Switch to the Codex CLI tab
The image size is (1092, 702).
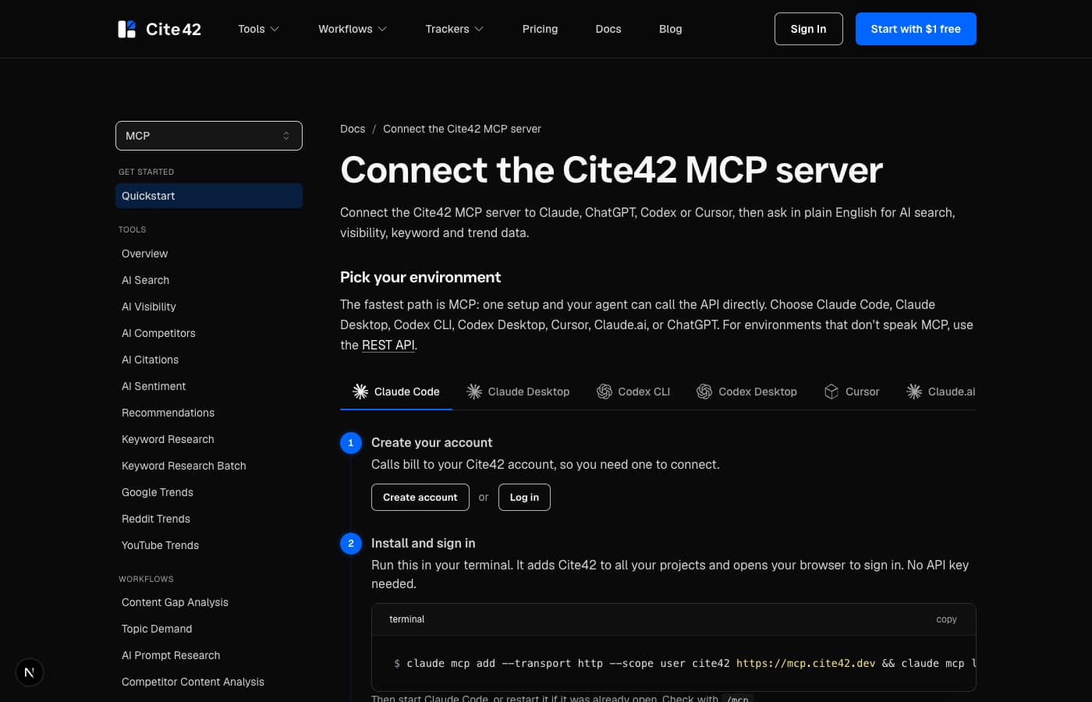click(x=633, y=392)
